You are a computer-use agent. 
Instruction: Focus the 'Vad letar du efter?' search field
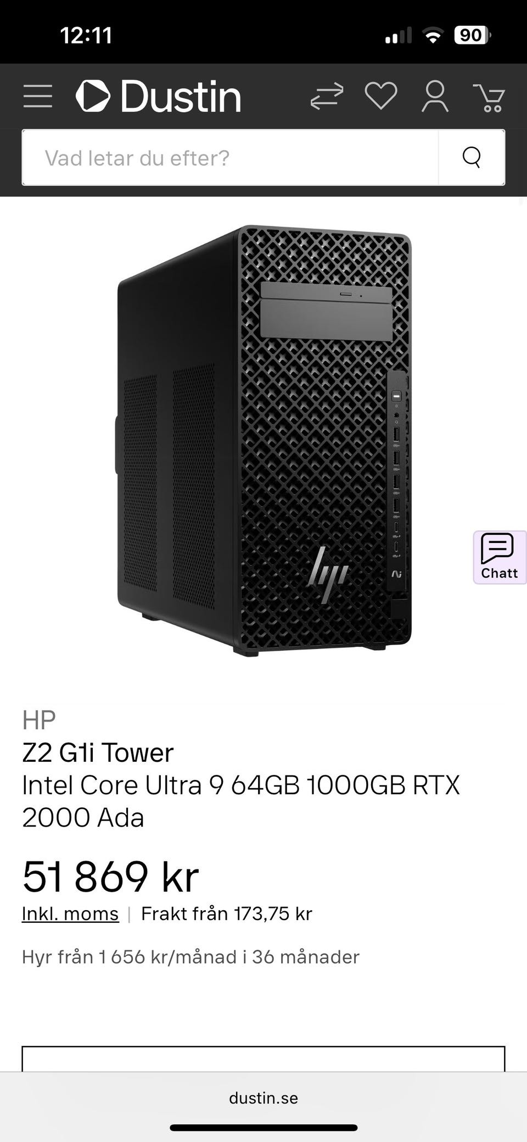(231, 157)
